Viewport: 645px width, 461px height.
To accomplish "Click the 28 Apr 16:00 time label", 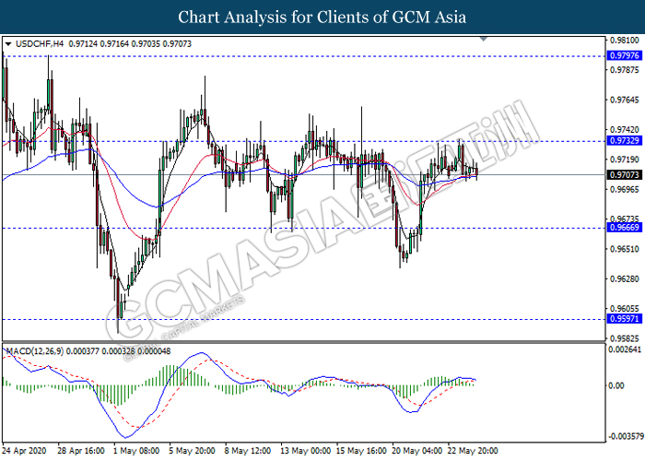I will tap(81, 451).
